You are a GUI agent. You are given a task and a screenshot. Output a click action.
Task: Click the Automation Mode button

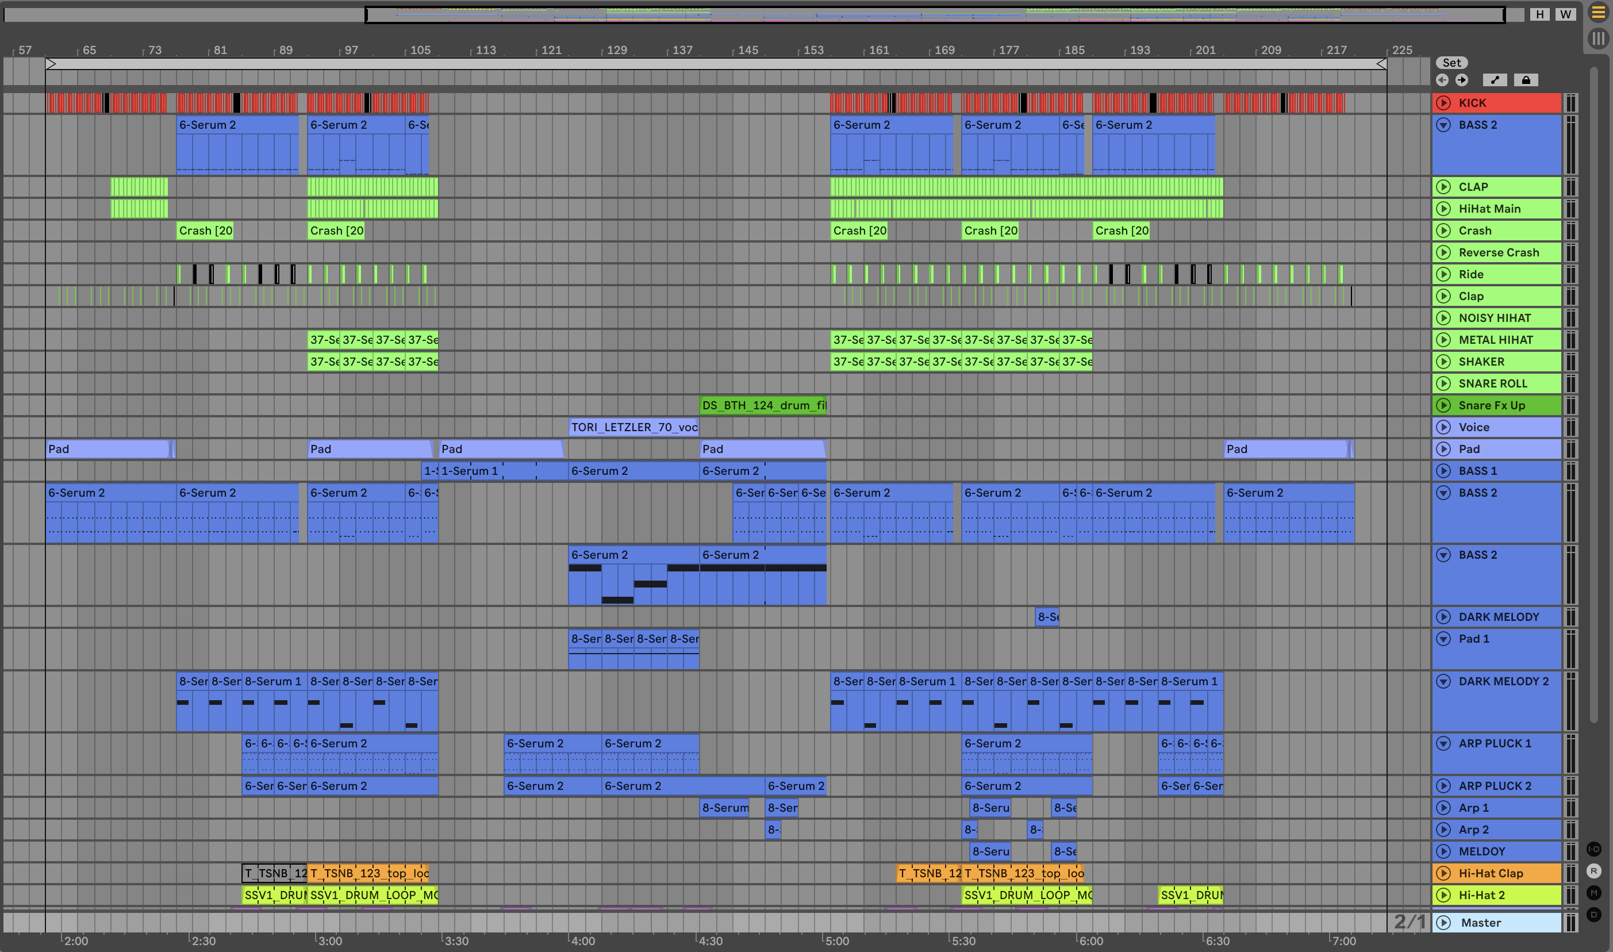1495,79
